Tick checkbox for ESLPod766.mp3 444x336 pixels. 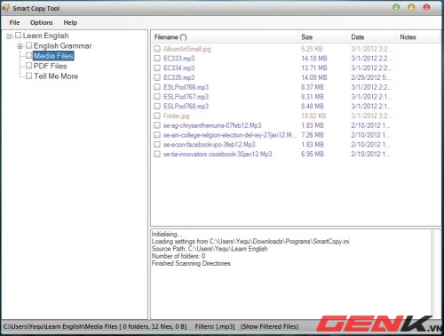click(x=157, y=87)
